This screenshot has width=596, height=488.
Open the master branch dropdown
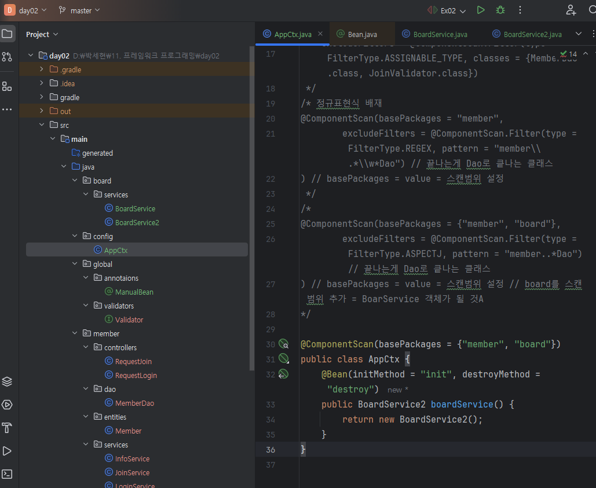click(x=80, y=10)
